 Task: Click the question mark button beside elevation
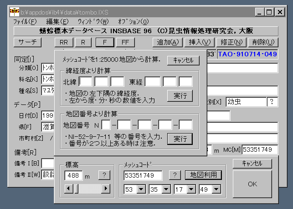104,175
